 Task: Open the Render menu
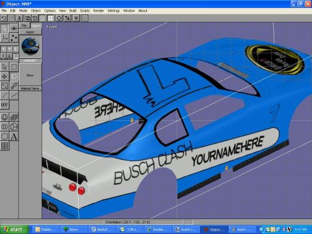pyautogui.click(x=99, y=10)
